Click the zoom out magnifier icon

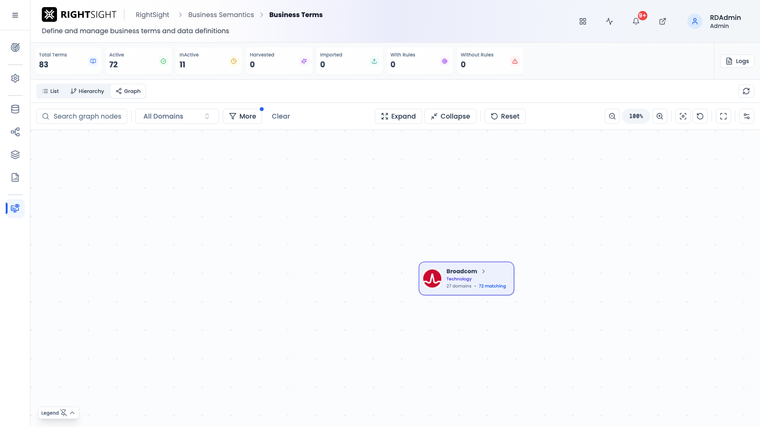(x=612, y=116)
